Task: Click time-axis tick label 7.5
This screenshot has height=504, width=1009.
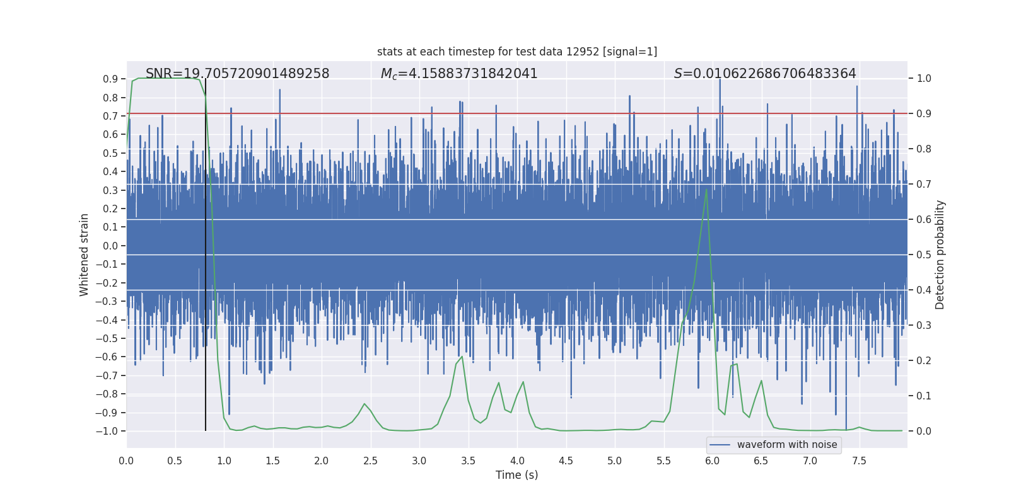Action: tap(860, 461)
